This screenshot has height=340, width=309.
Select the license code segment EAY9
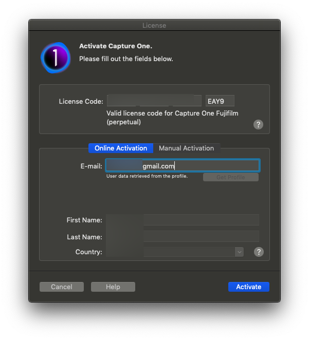click(220, 101)
